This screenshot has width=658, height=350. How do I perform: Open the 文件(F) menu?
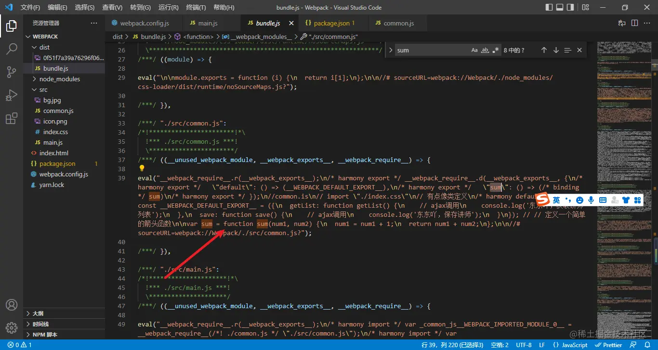tap(30, 7)
